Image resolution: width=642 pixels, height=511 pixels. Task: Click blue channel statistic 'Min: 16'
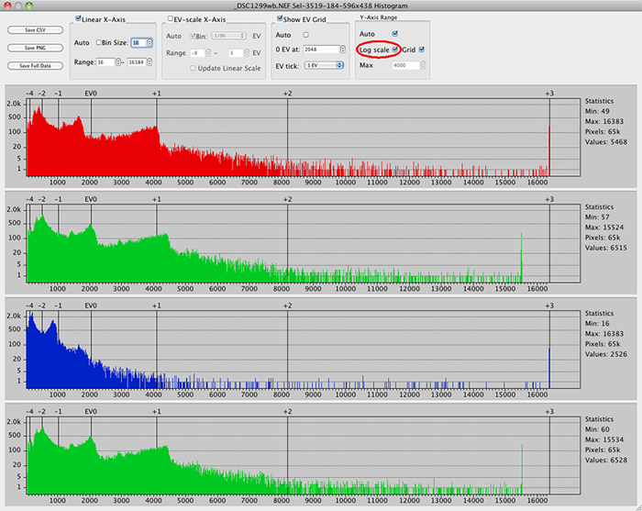597,324
